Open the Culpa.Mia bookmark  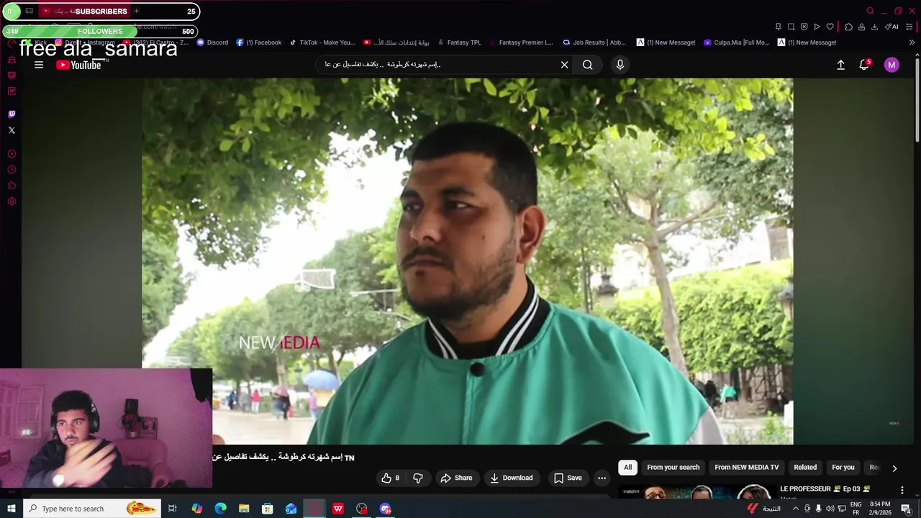pos(737,42)
